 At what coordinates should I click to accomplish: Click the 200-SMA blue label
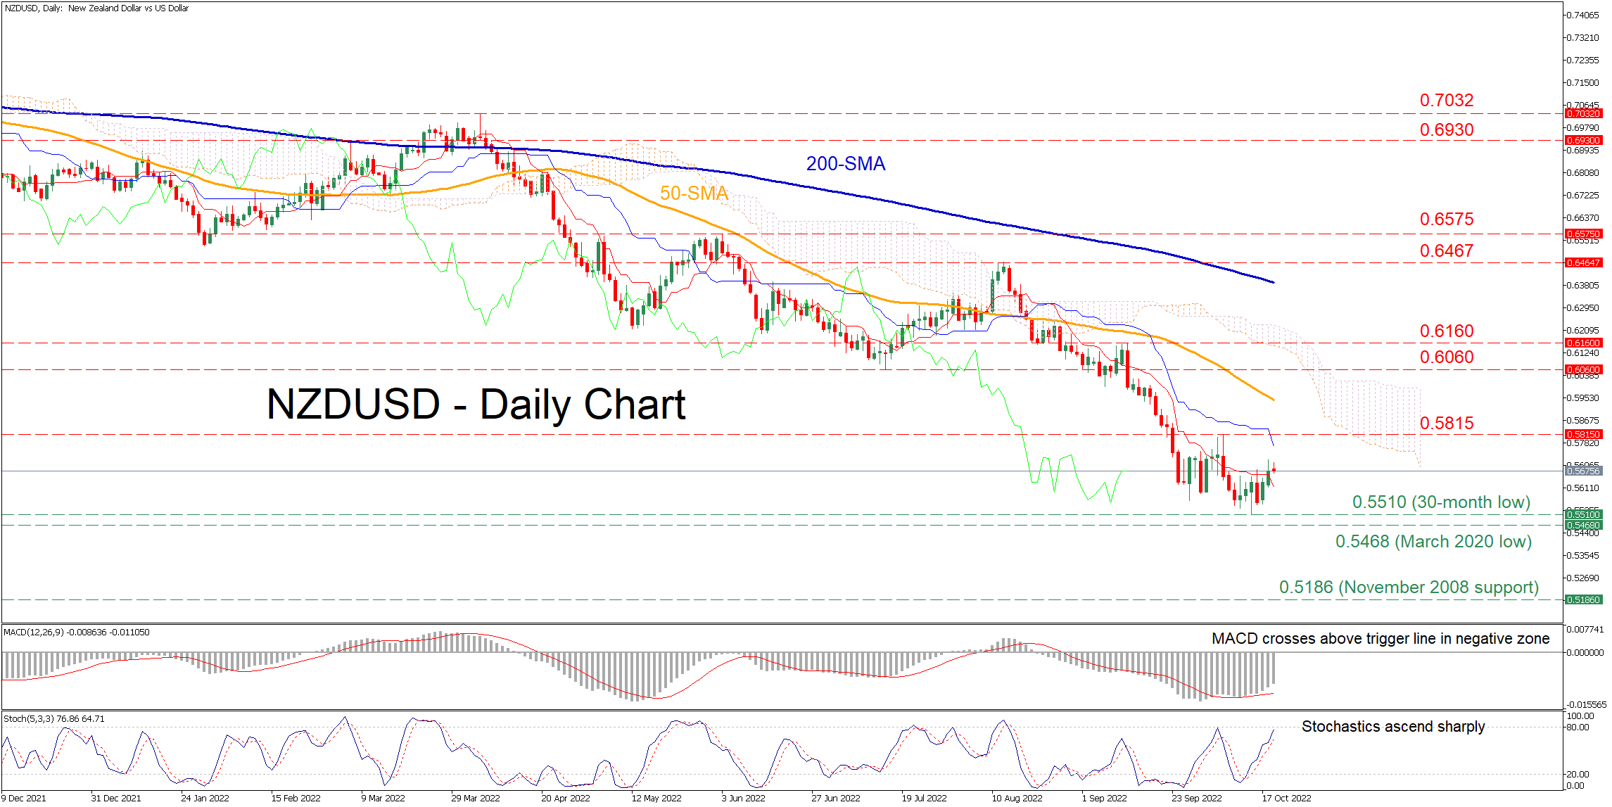coord(845,164)
